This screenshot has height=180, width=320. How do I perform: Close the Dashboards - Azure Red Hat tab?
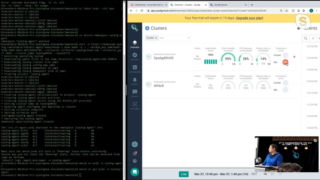click(x=166, y=5)
